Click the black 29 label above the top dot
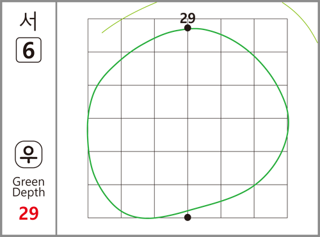The height and width of the screenshot is (237, 320). [188, 18]
